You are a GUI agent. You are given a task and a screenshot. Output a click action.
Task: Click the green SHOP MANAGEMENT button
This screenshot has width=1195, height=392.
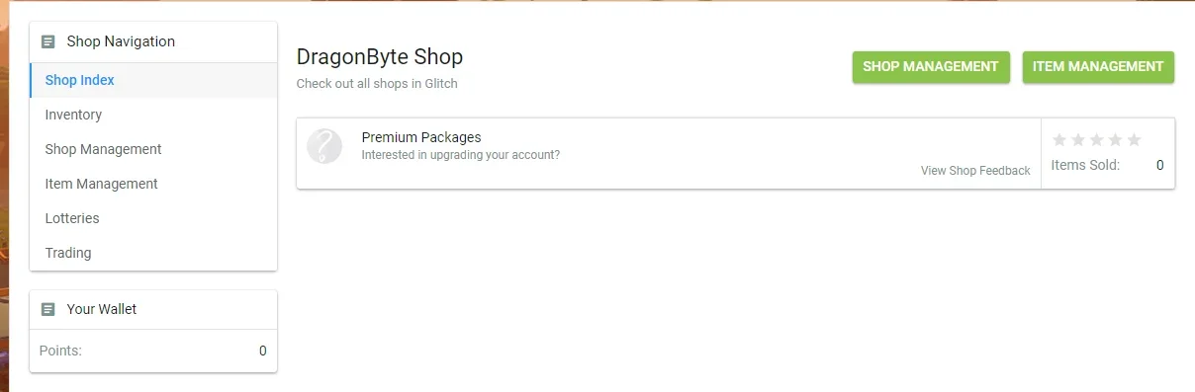click(931, 67)
